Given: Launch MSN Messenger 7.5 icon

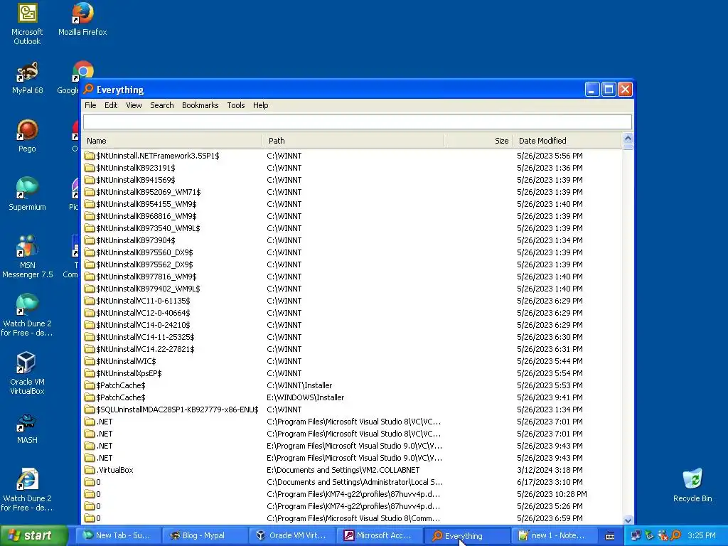Looking at the screenshot, I should 27,257.
